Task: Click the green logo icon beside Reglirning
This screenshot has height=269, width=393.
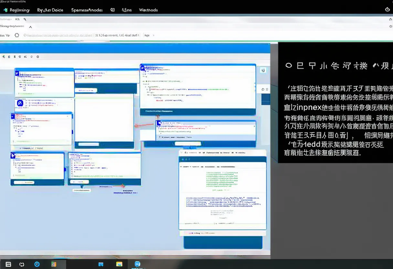Action: click(x=5, y=10)
